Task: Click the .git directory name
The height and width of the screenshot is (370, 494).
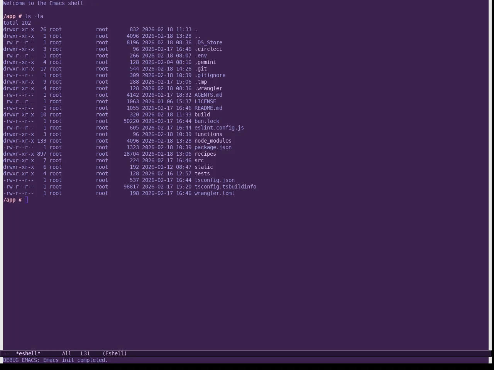Action: click(201, 69)
